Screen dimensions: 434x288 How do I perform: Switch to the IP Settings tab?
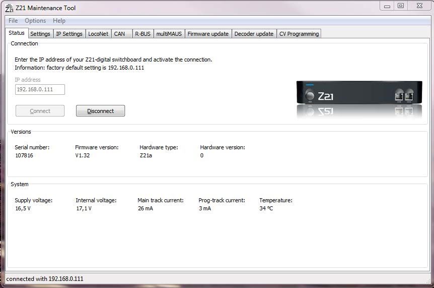point(69,34)
